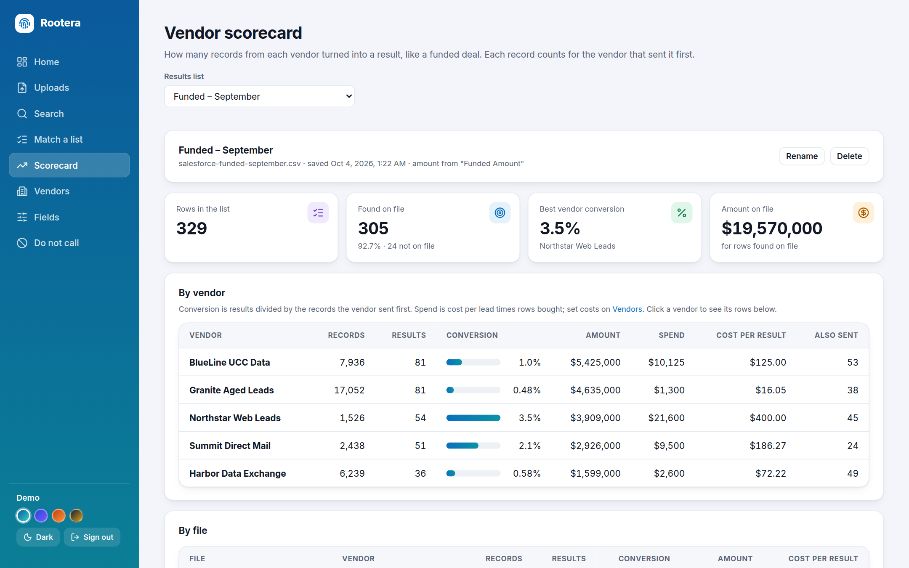Open Do not call section

69,243
